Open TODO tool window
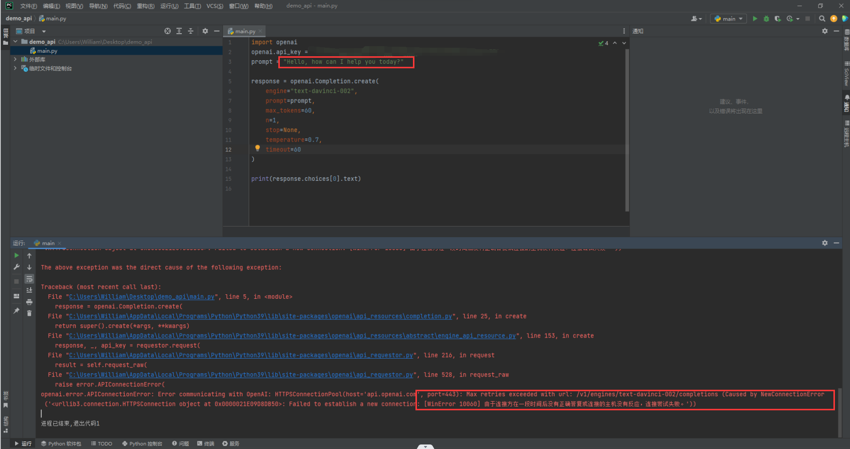 (x=101, y=443)
